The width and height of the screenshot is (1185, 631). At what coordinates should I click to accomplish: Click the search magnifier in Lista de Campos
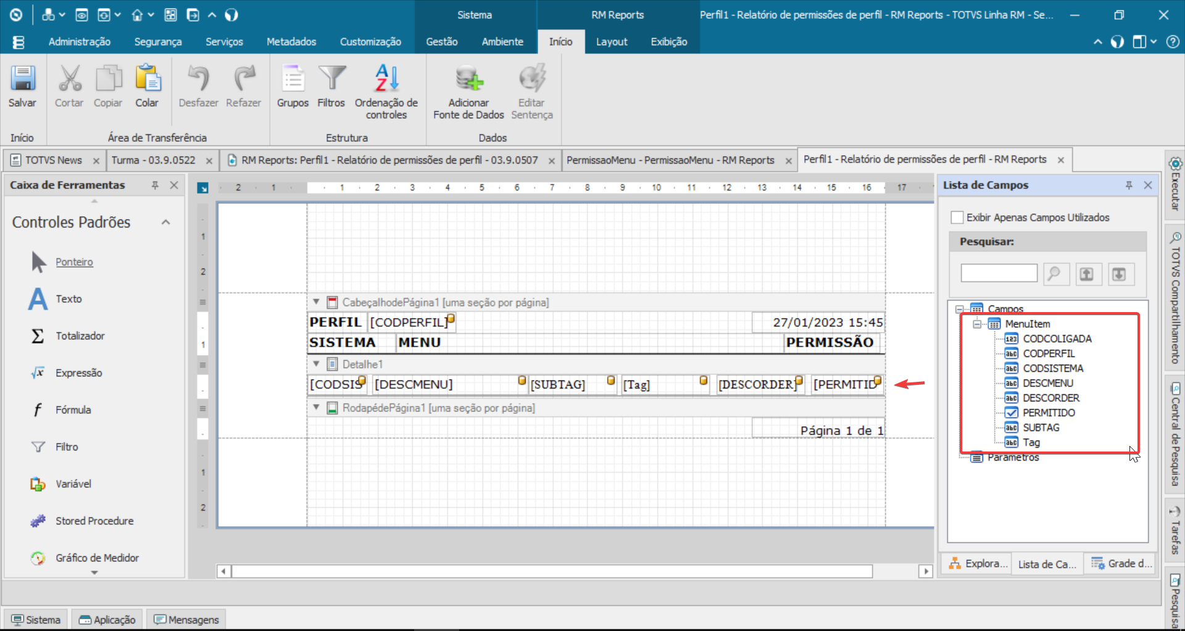[1055, 274]
